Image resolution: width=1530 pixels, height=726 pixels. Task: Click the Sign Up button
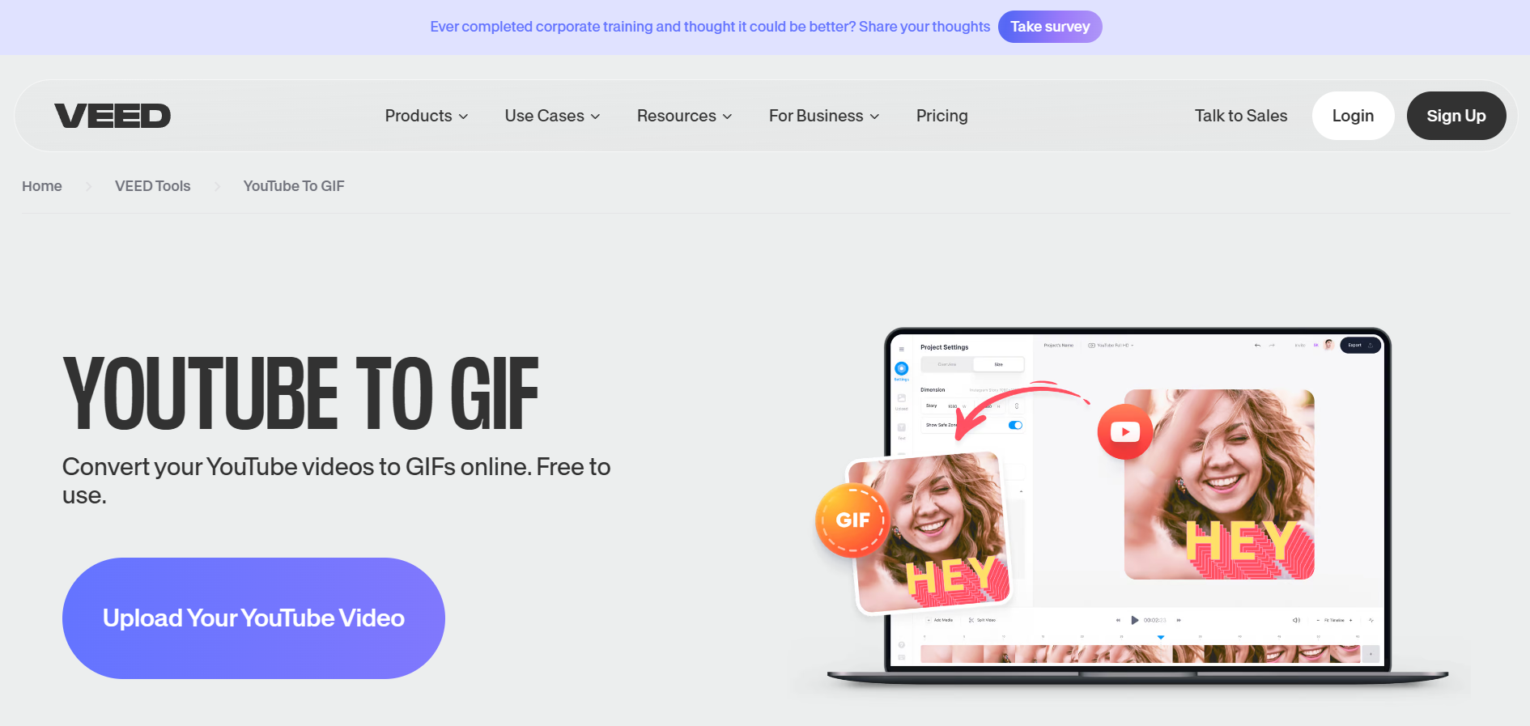tap(1456, 116)
